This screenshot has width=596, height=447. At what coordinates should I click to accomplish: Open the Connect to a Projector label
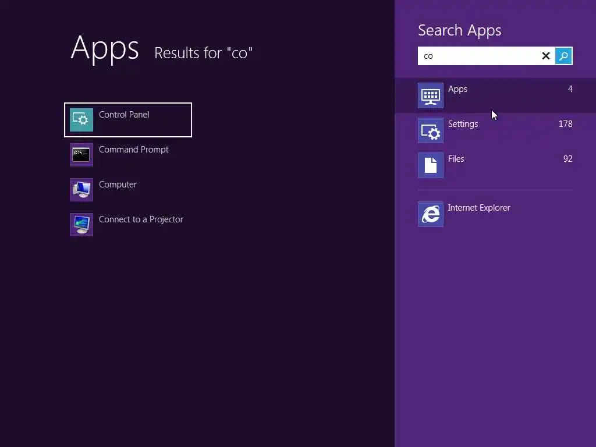141,219
